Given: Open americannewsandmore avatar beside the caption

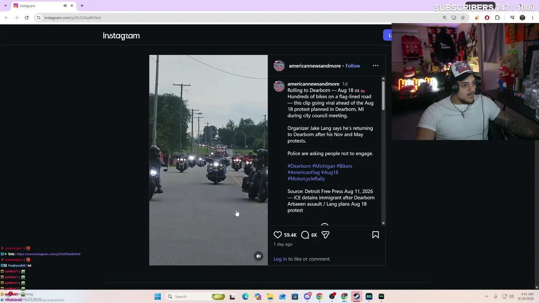Looking at the screenshot, I should (x=279, y=86).
